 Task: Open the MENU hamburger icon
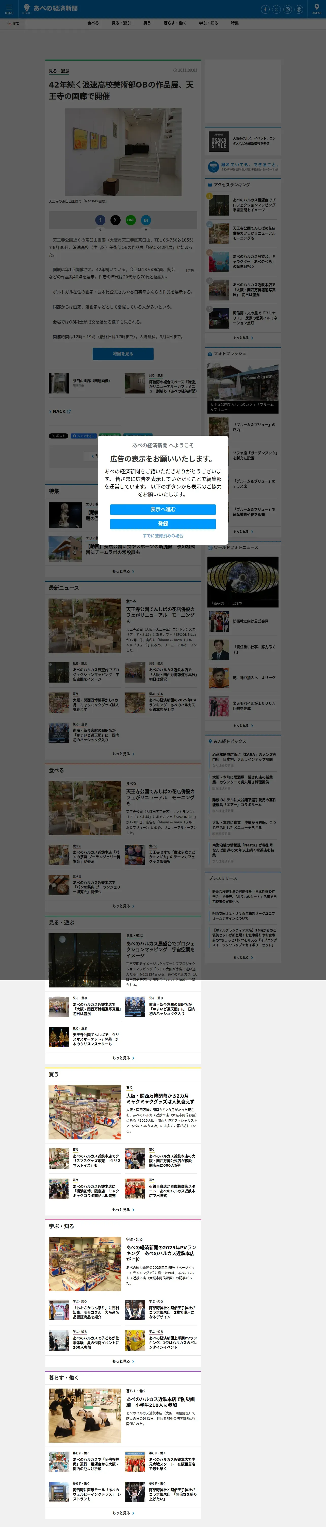(x=9, y=9)
